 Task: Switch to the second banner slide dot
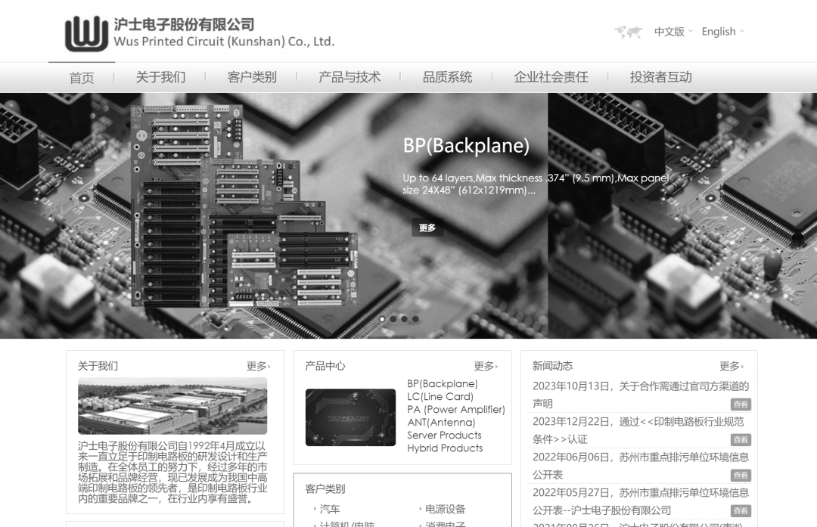[393, 319]
